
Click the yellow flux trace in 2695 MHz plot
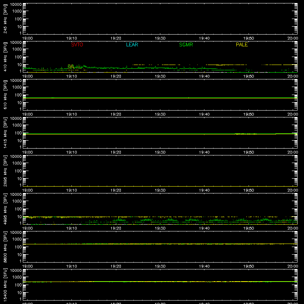(x=160, y=186)
